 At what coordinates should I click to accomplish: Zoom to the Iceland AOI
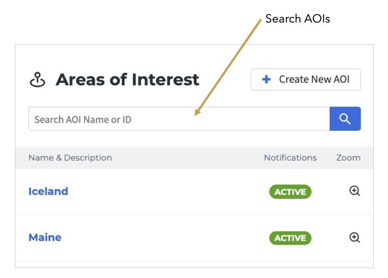pyautogui.click(x=354, y=191)
